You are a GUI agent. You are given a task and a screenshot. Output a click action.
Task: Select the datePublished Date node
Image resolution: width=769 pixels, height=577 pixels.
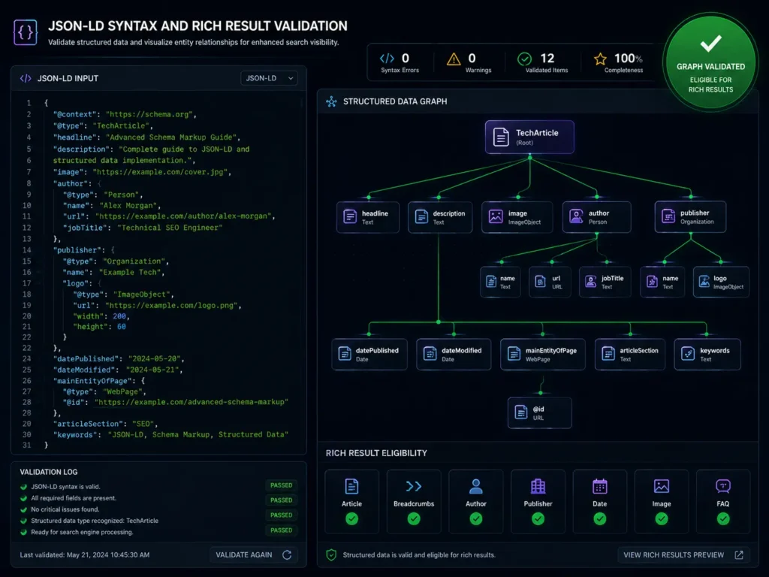coord(369,355)
